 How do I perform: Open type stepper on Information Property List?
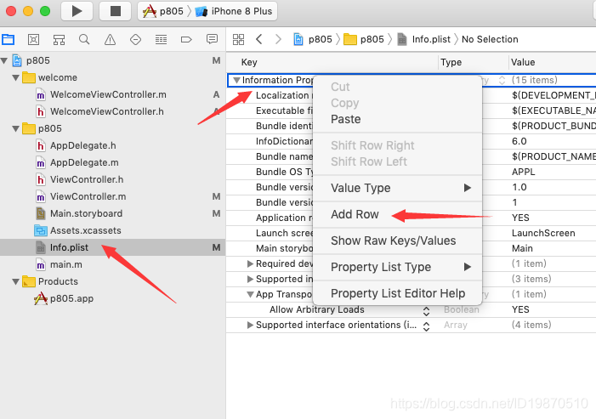(x=502, y=81)
